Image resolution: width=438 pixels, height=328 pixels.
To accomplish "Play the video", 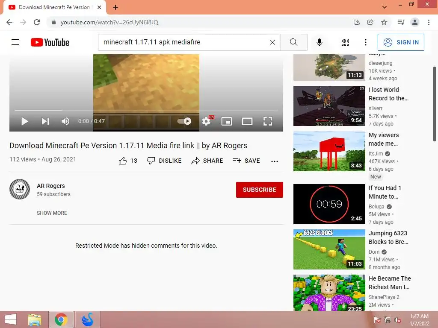I will [24, 121].
